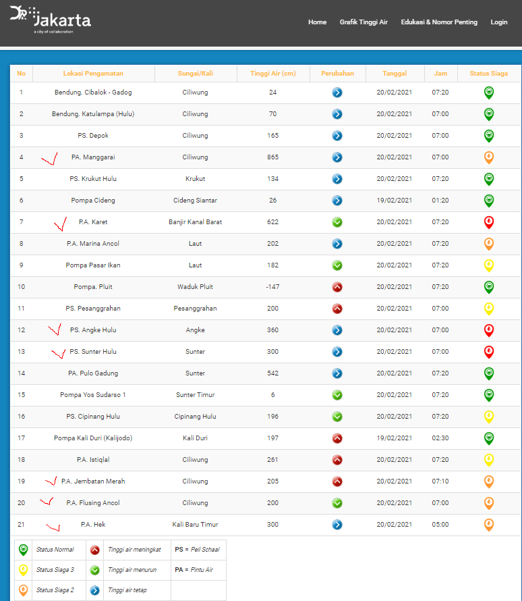This screenshot has height=601, width=522.
Task: Open the Home menu item
Action: 317,22
